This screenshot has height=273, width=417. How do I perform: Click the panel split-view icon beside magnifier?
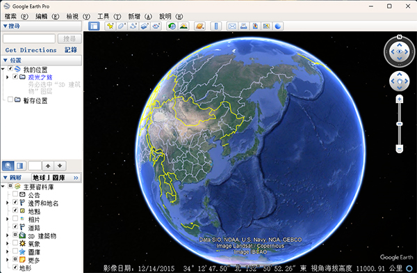tap(20, 166)
